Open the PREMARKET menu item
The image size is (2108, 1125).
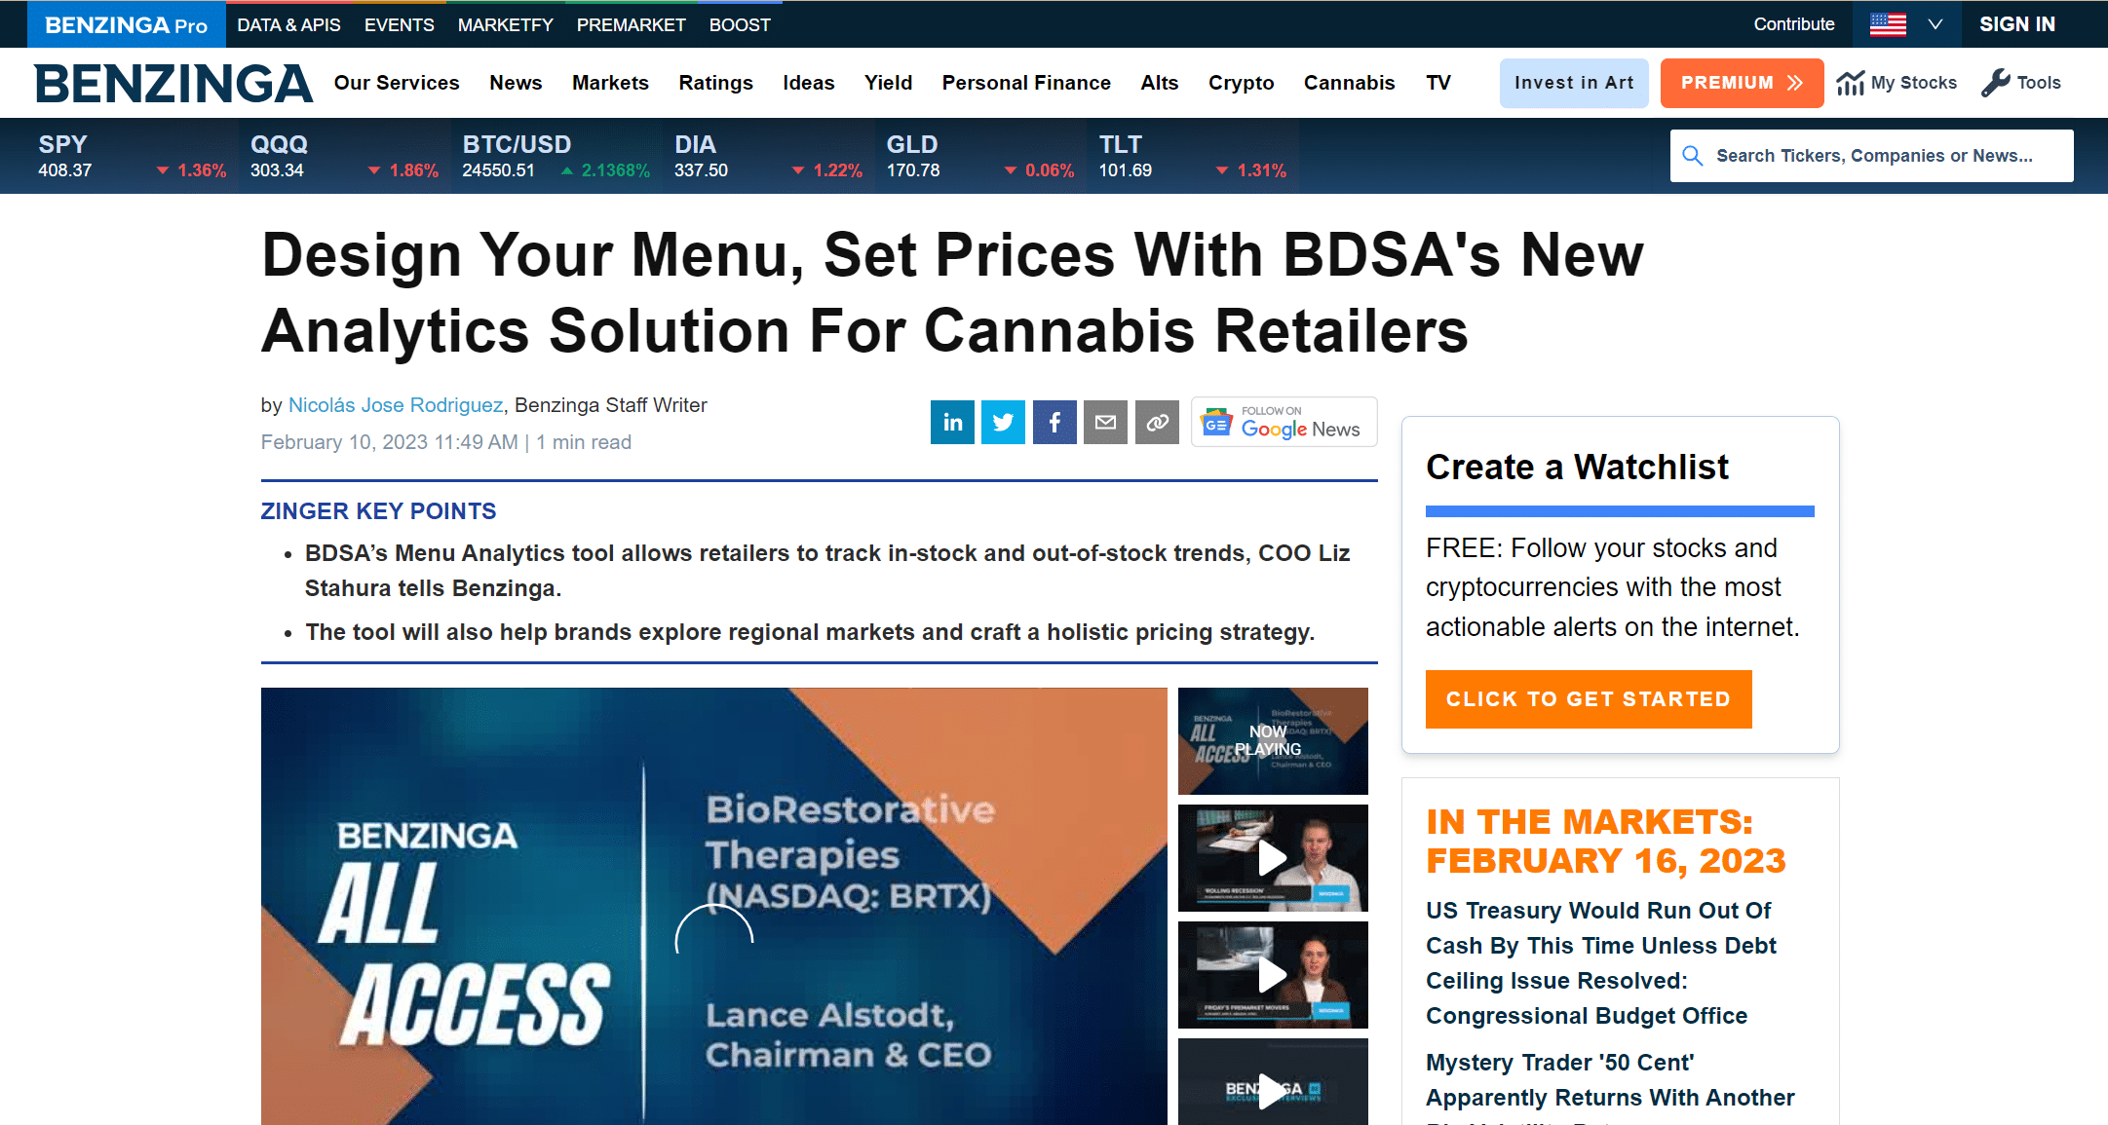point(631,24)
